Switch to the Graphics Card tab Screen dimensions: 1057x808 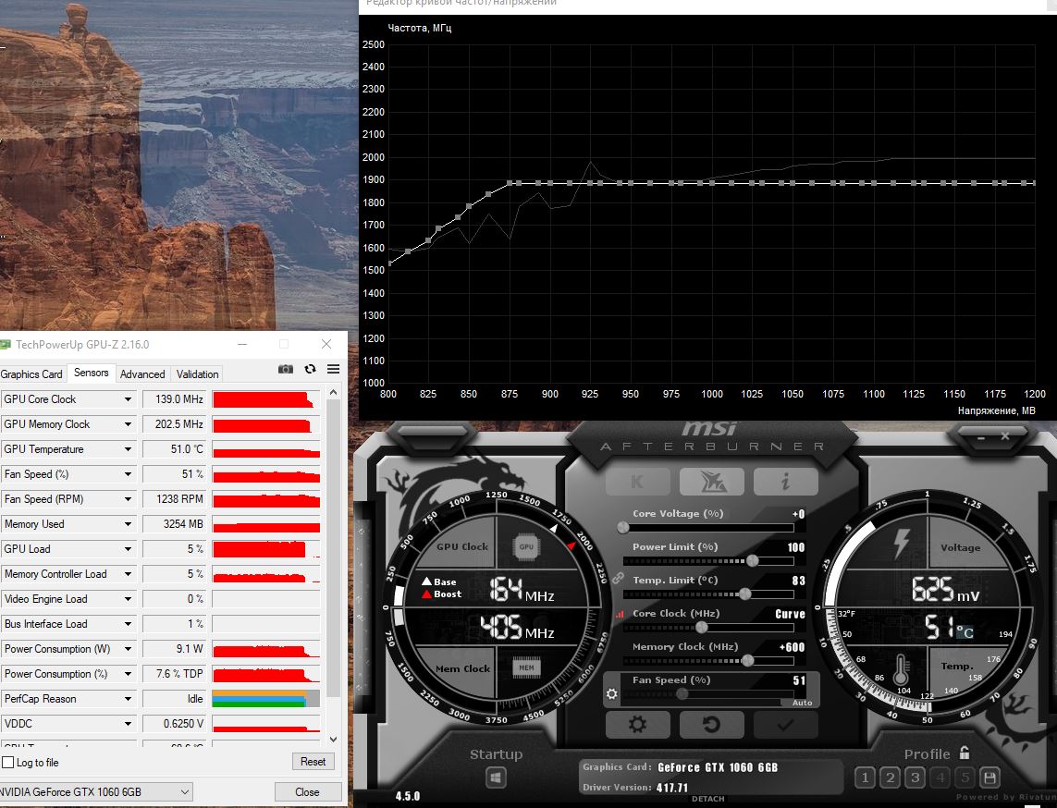pyautogui.click(x=31, y=374)
